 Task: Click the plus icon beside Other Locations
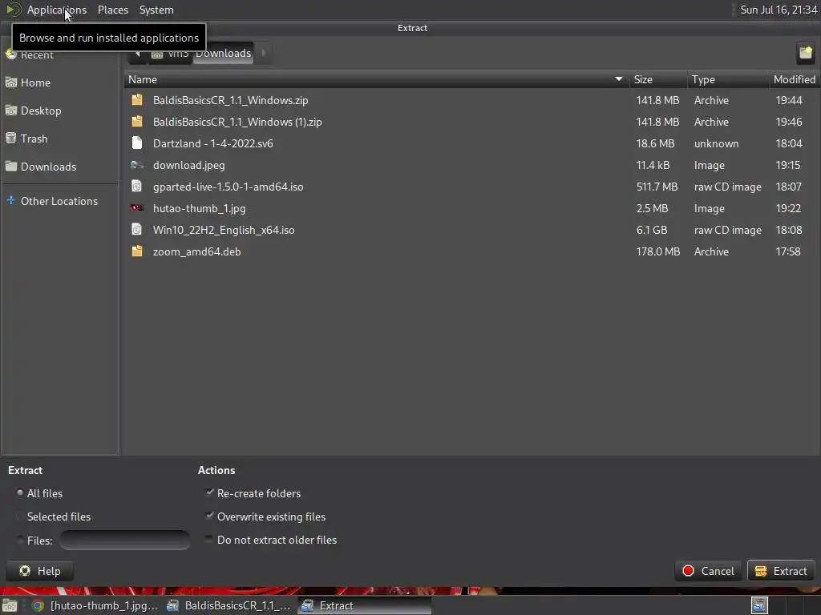(x=11, y=200)
